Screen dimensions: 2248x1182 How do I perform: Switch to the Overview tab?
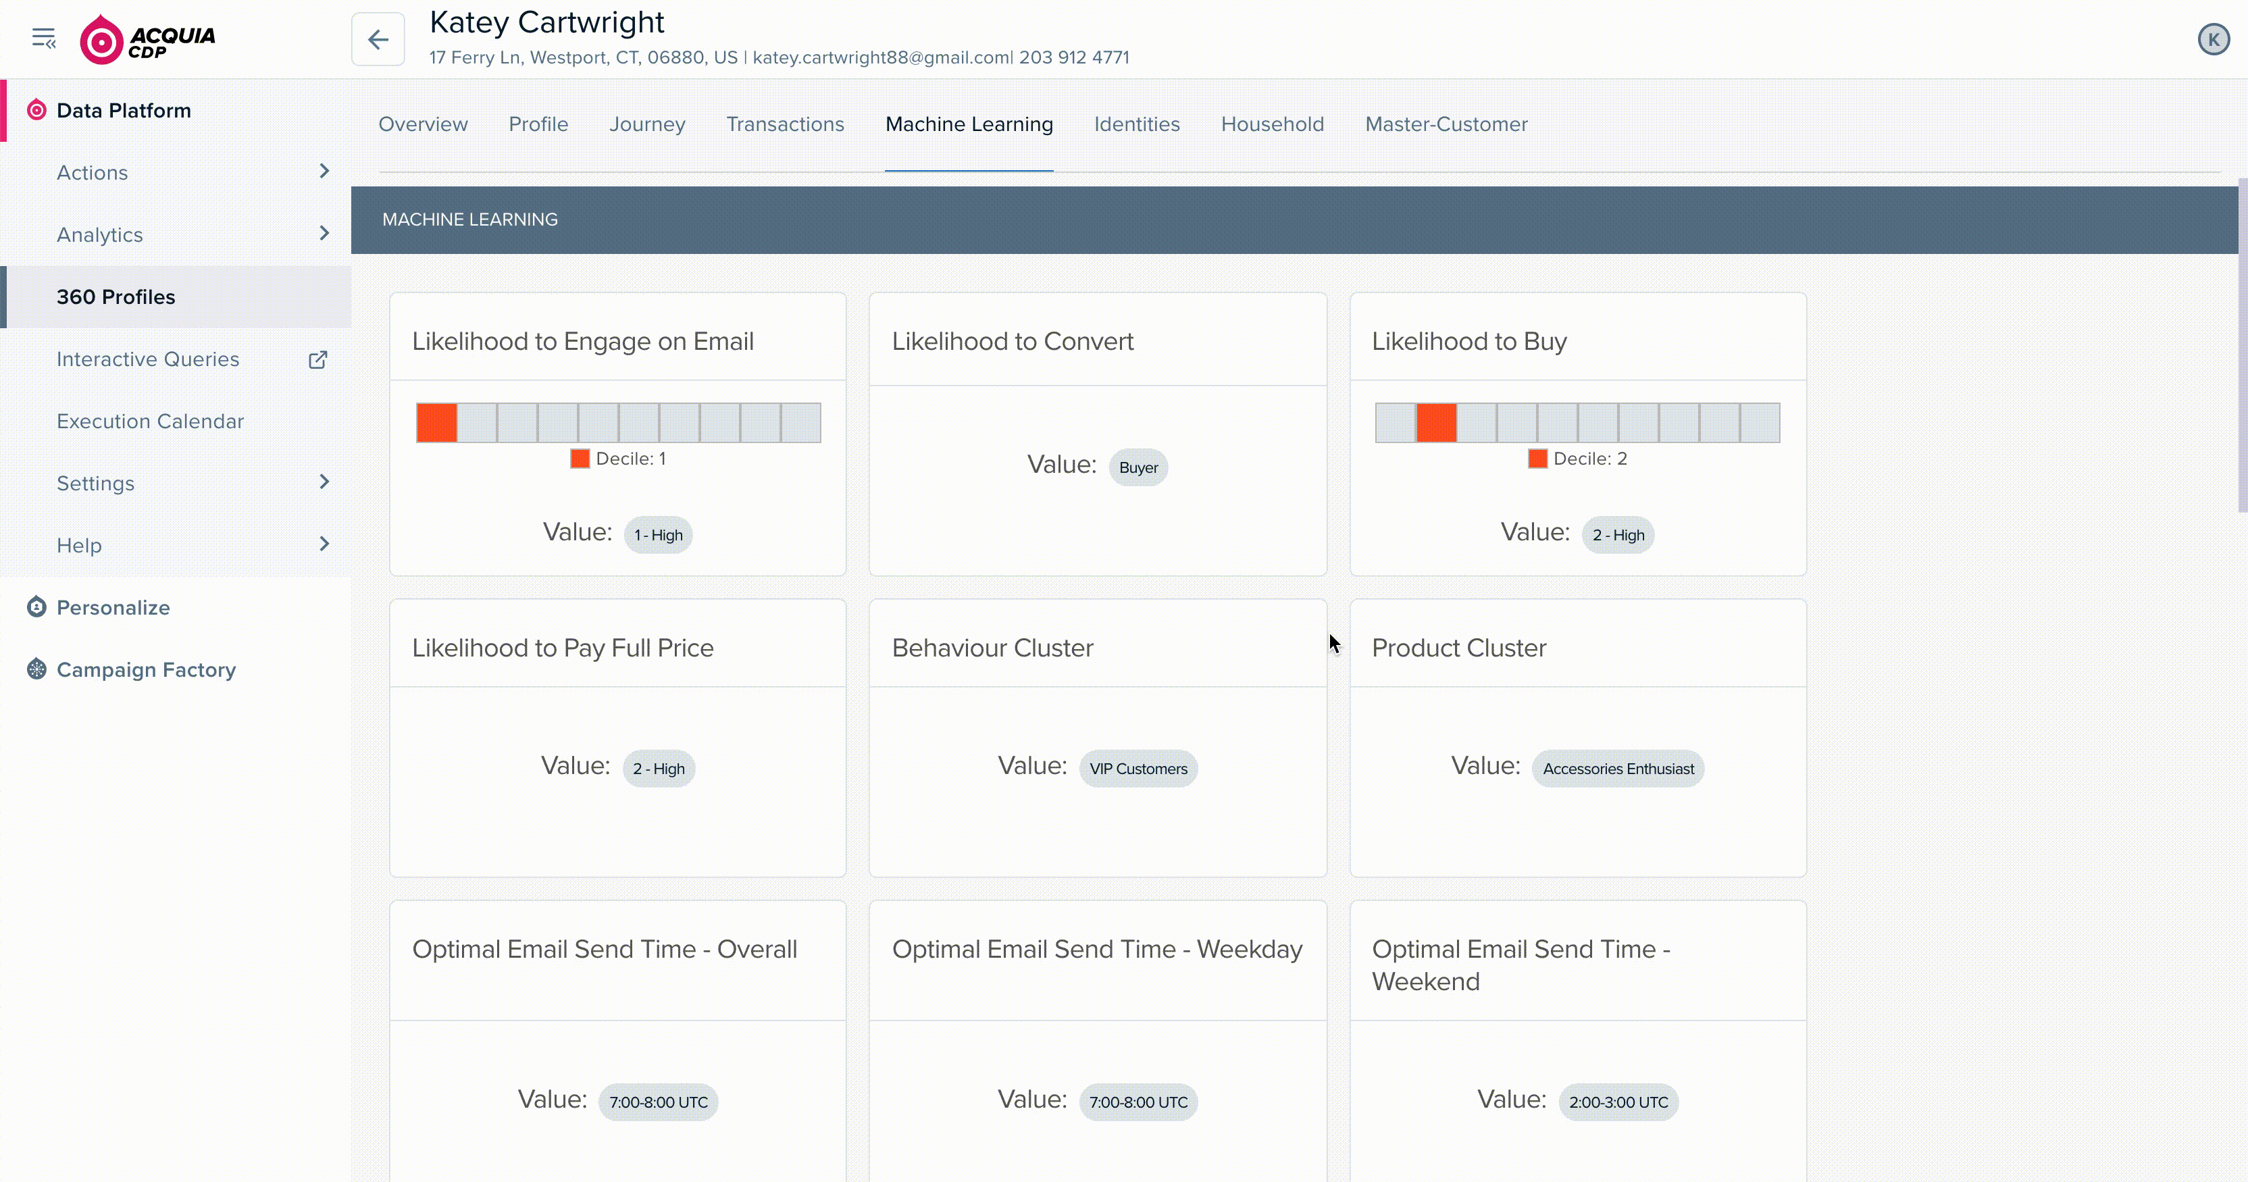pyautogui.click(x=422, y=124)
